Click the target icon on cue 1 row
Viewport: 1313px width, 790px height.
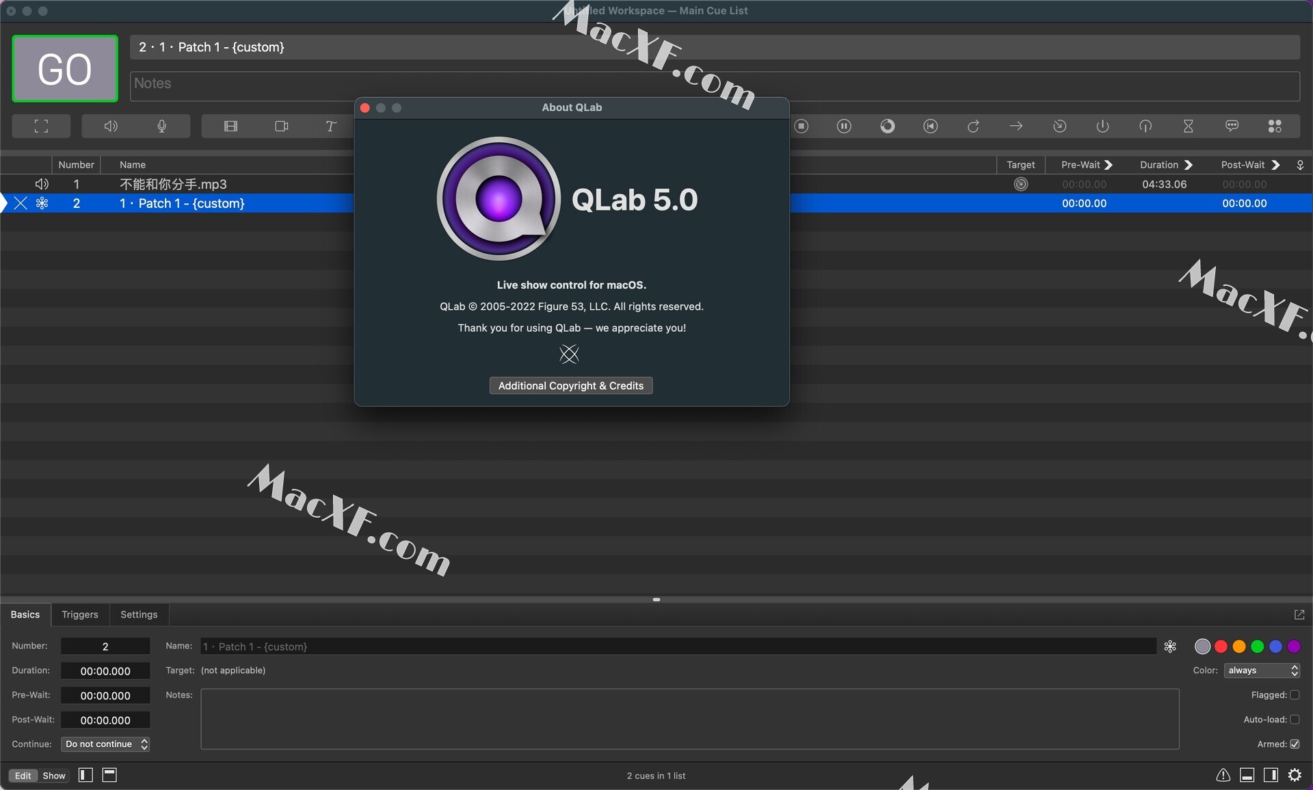click(1021, 184)
